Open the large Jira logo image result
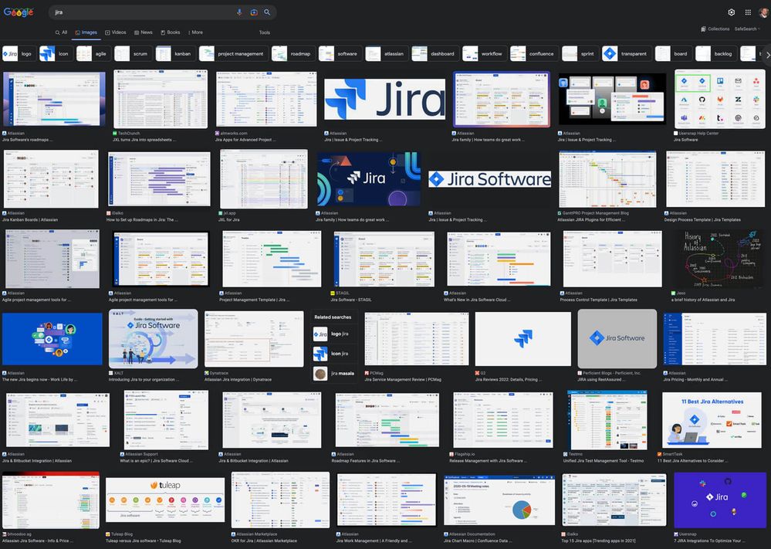This screenshot has width=771, height=549. [x=385, y=99]
